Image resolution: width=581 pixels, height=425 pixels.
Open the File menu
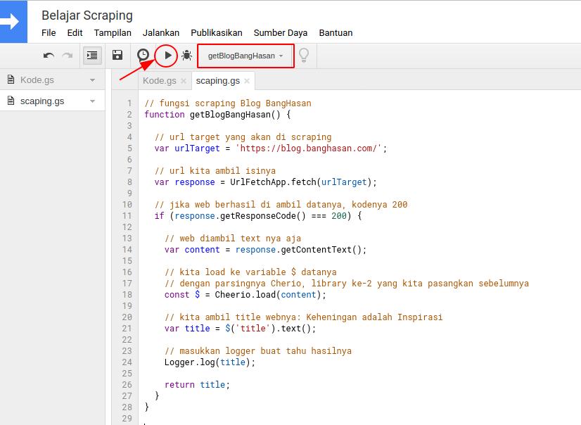[49, 32]
